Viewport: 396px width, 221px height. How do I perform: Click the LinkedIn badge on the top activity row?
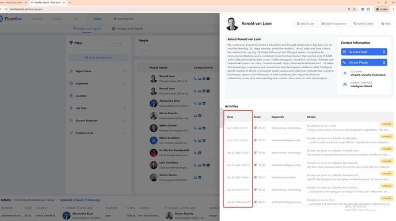[386, 124]
